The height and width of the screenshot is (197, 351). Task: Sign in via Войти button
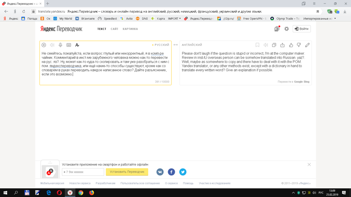301,29
